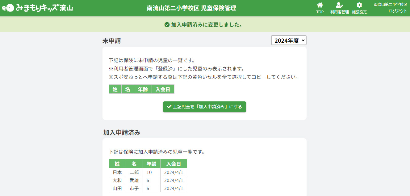The height and width of the screenshot is (196, 410).
Task: Click ログアウト to sign out
Action: [398, 11]
